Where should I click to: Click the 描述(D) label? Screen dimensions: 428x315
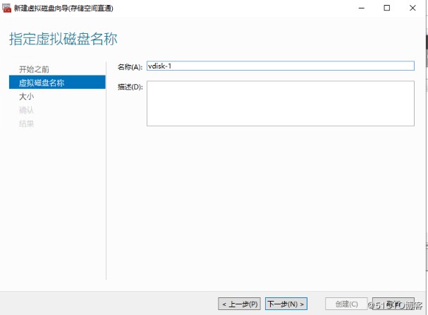(x=130, y=87)
